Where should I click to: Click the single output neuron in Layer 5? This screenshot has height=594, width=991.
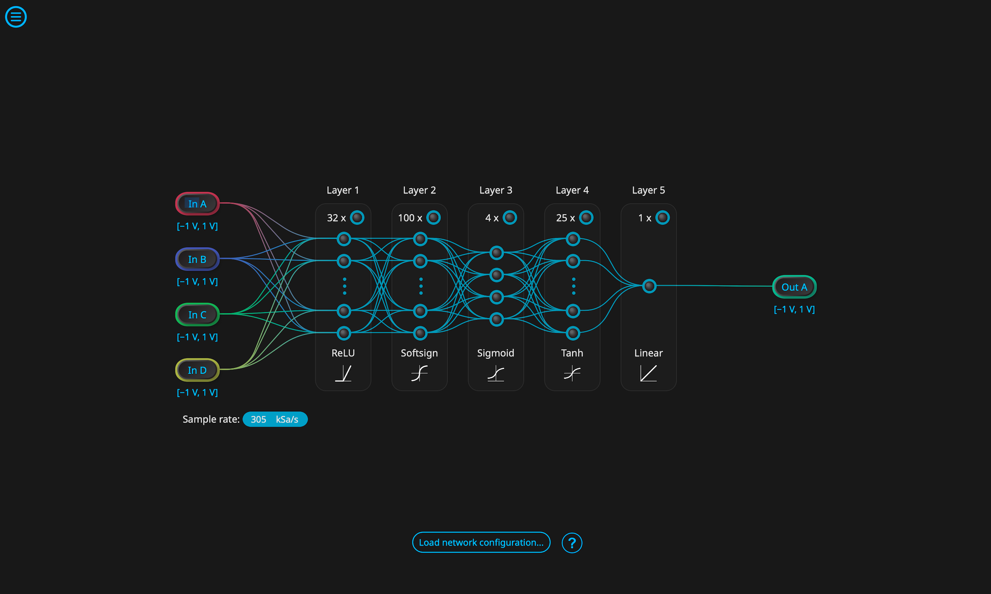click(x=650, y=286)
